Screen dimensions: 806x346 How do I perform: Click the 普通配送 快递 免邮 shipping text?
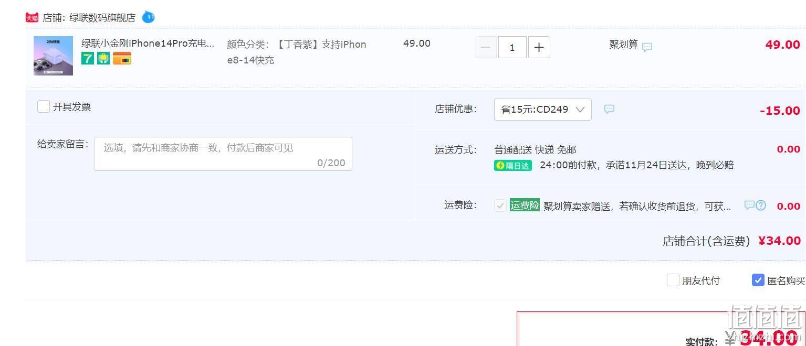[535, 150]
